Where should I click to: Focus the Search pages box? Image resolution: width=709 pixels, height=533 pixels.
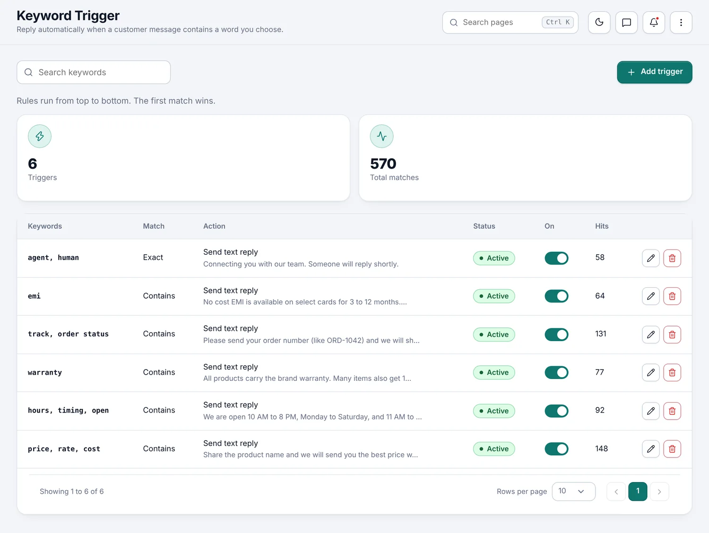tap(510, 22)
